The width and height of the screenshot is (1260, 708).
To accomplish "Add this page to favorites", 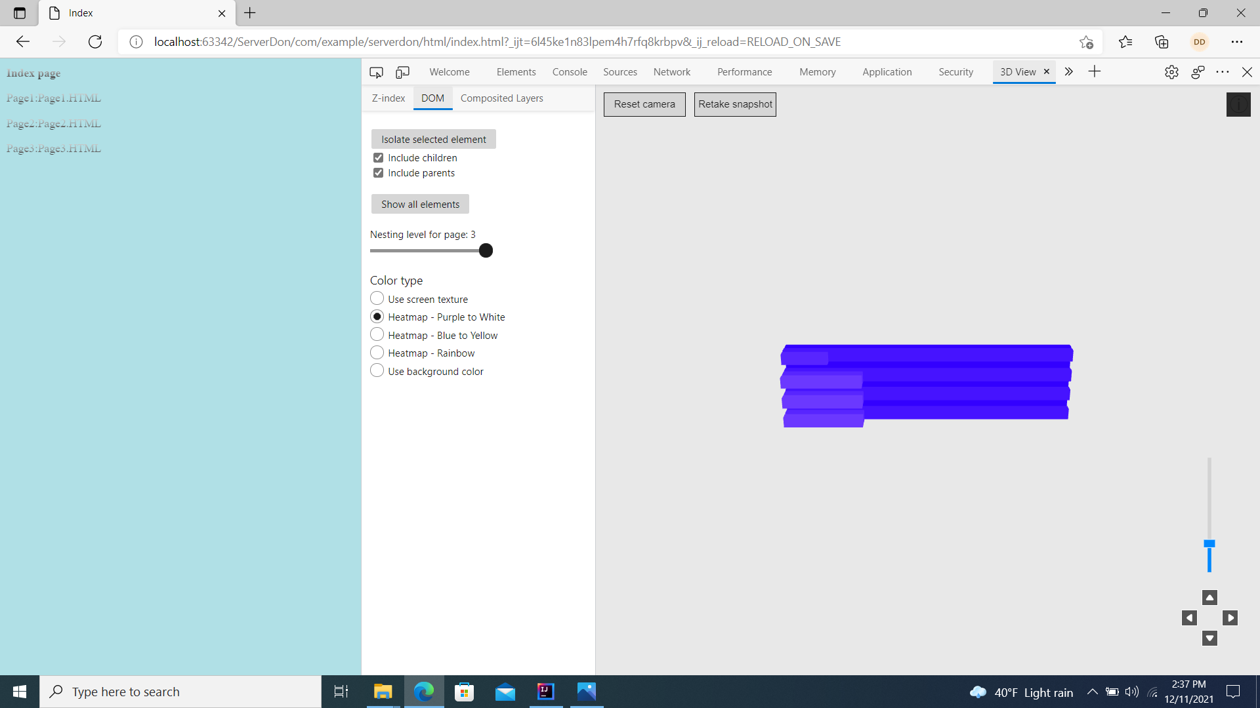I will click(1086, 42).
